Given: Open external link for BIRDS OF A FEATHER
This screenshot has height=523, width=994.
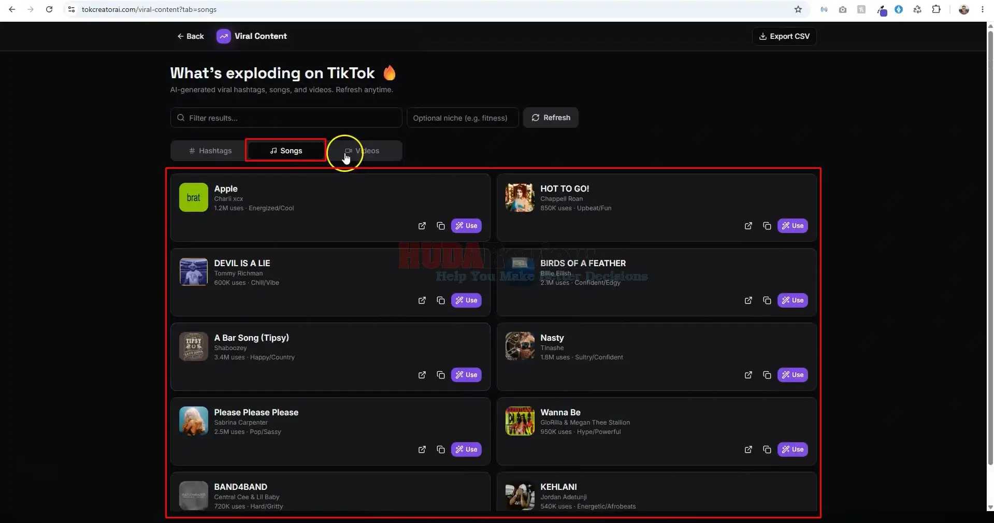Looking at the screenshot, I should pos(748,300).
